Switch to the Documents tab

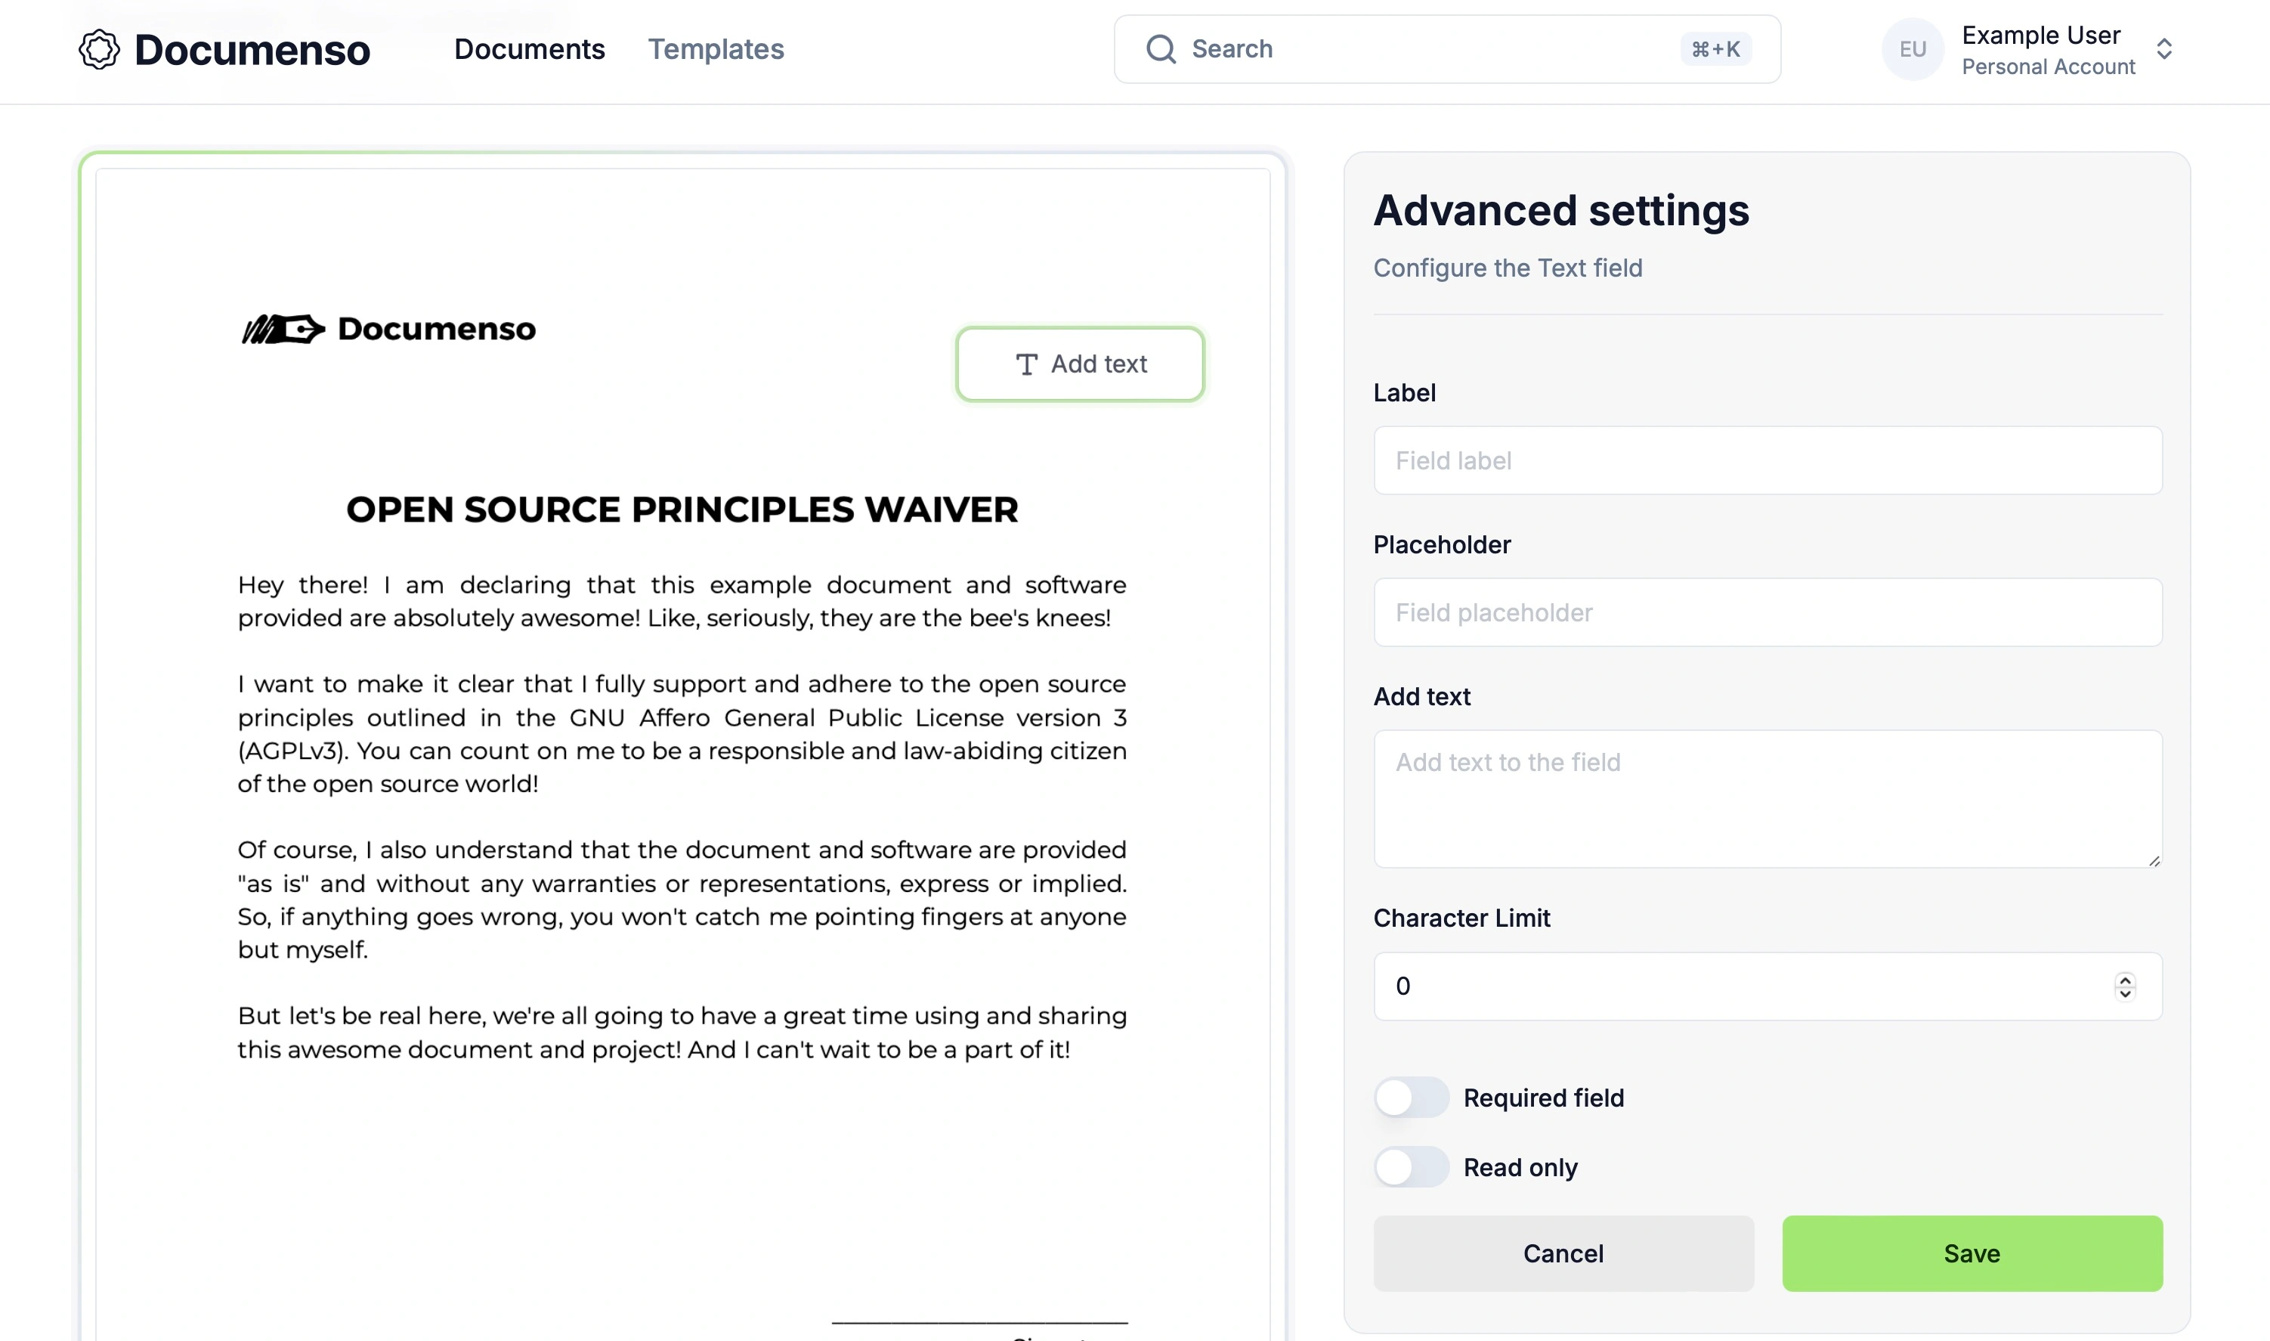[x=530, y=49]
